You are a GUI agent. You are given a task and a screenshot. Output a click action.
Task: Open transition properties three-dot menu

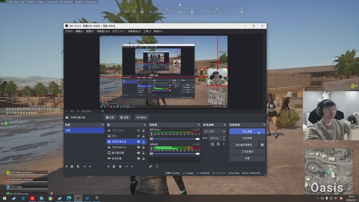pyautogui.click(x=223, y=144)
